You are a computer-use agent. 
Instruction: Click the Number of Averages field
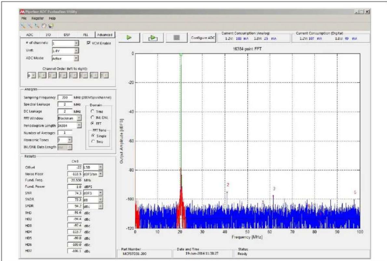click(x=65, y=133)
